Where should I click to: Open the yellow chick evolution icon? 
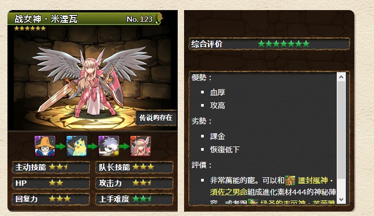[77, 146]
